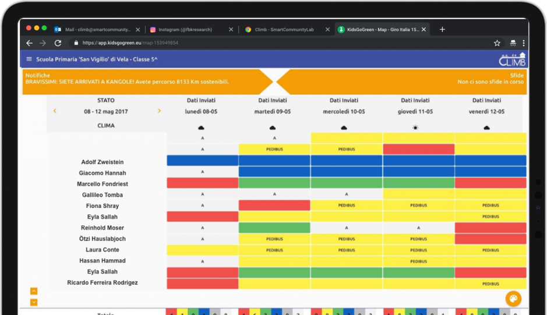This screenshot has width=547, height=315.
Task: Click Adolf Zweistein's blue cell for lunedì 08-05
Action: point(202,161)
